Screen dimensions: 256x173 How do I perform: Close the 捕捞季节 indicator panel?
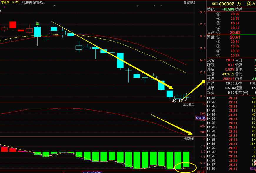[x=204, y=138]
